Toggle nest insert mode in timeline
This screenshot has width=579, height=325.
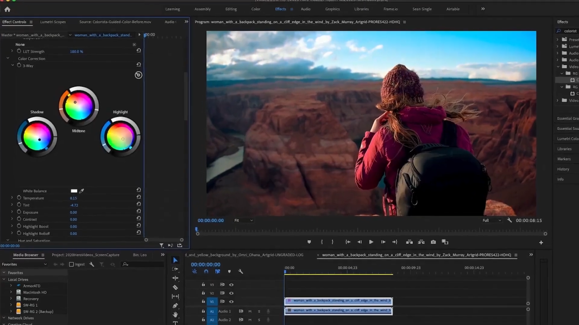click(x=194, y=271)
